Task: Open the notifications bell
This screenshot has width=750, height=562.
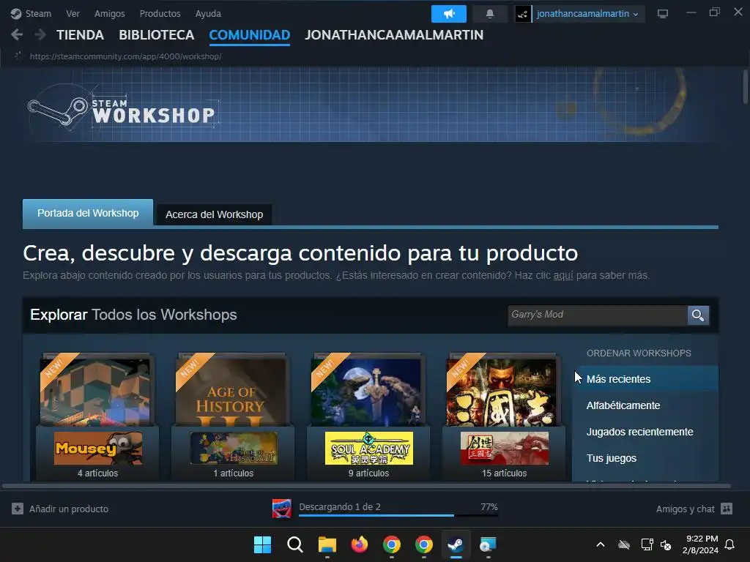Action: tap(490, 14)
